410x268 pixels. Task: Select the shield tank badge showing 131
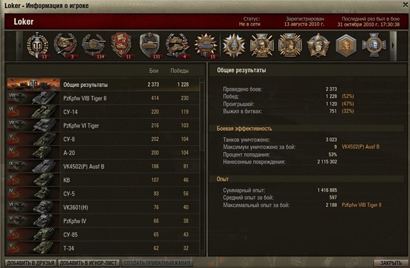(x=150, y=46)
